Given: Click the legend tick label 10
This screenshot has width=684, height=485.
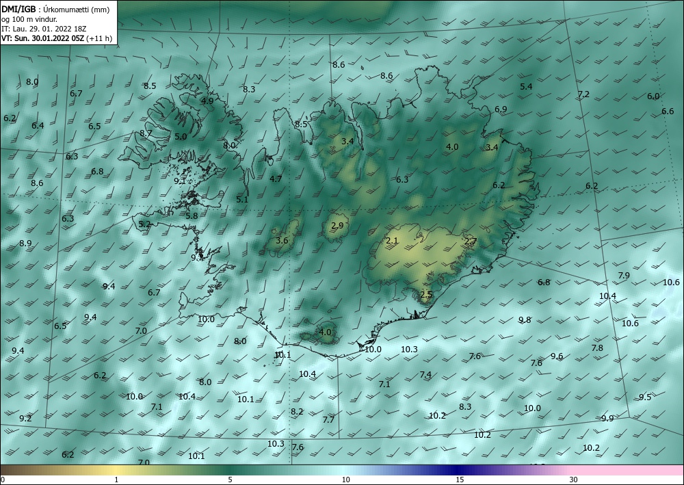Looking at the screenshot, I should [x=345, y=480].
